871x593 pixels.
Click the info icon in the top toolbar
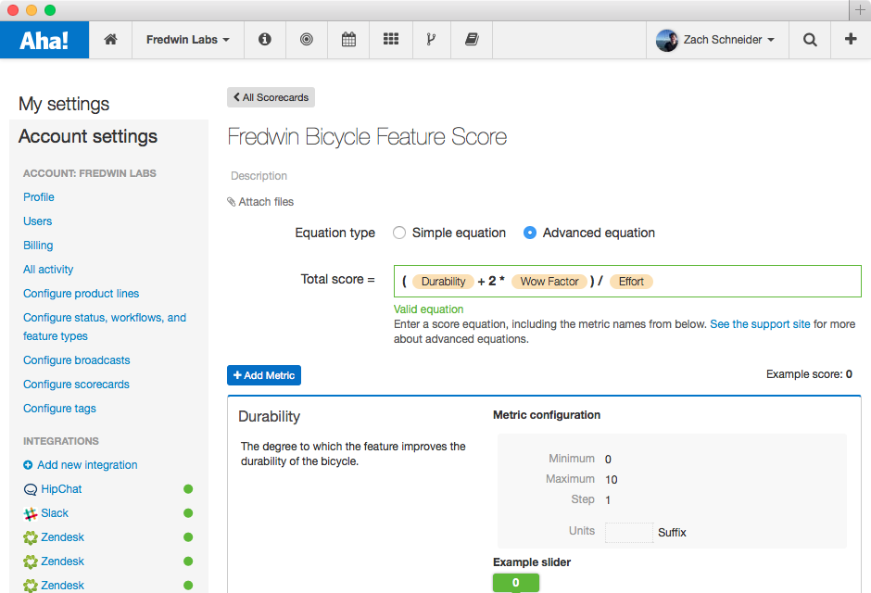264,40
